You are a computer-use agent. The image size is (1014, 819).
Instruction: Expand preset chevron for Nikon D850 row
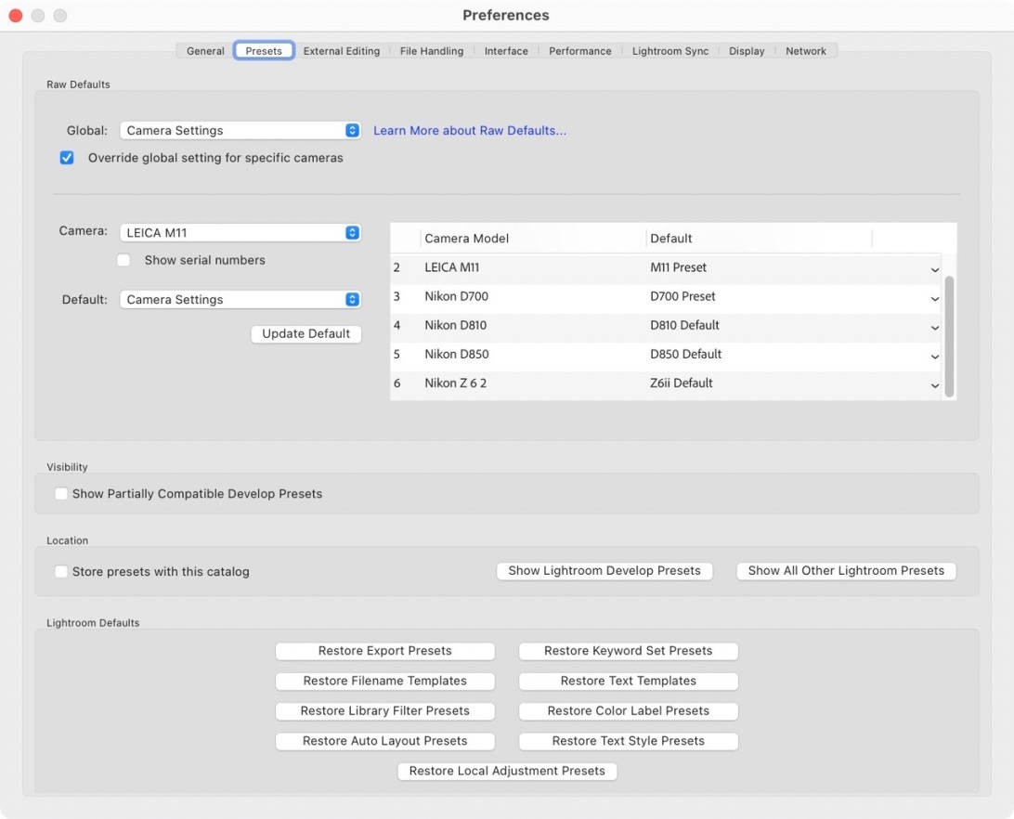coord(934,356)
